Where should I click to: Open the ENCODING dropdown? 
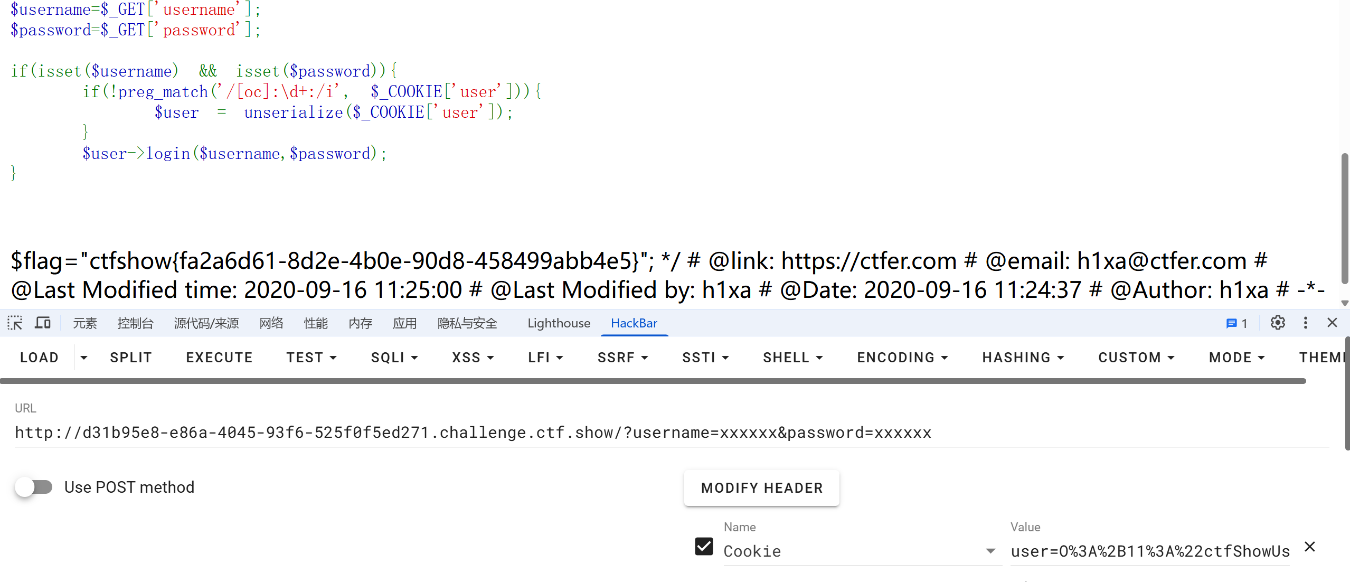[902, 358]
